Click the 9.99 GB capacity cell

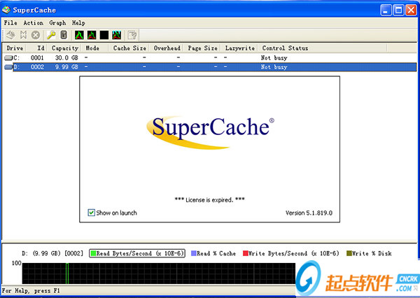point(66,67)
